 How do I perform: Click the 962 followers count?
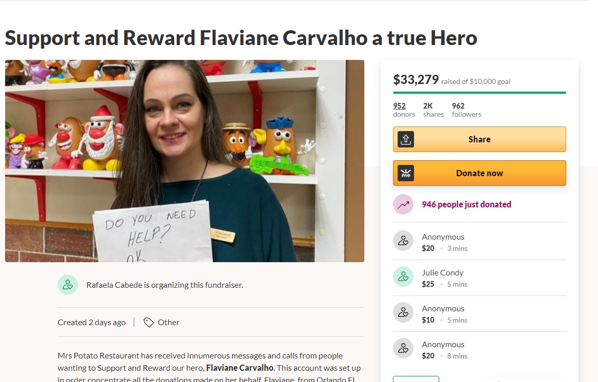[x=466, y=110]
